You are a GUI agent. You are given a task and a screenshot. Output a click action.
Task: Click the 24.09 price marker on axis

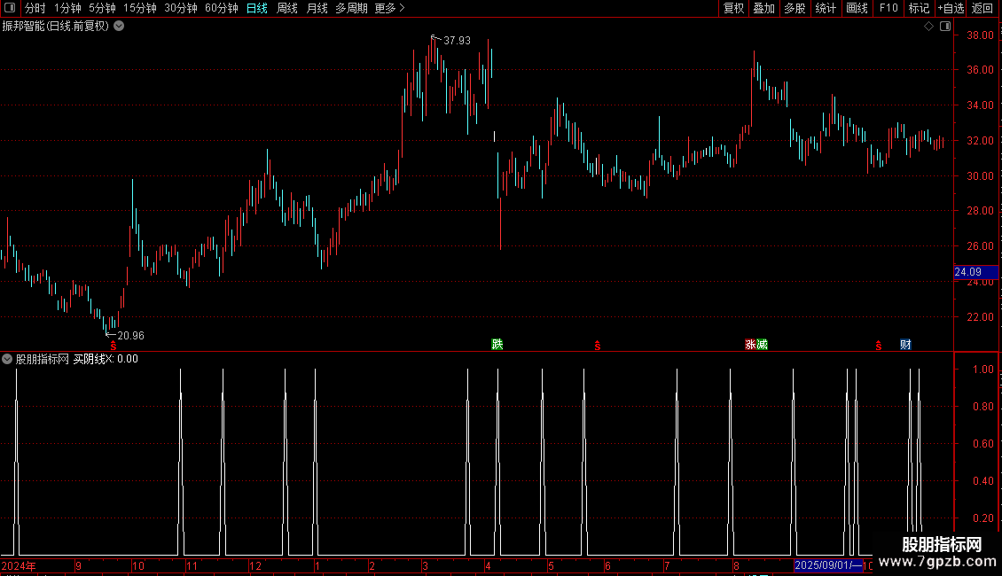click(975, 272)
